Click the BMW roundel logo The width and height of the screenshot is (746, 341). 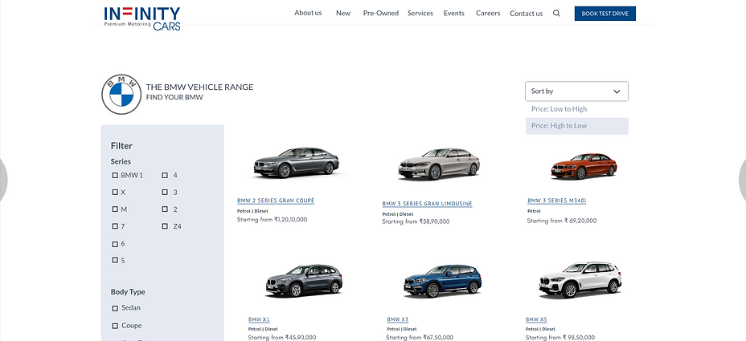(x=121, y=94)
